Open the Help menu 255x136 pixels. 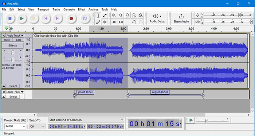(114, 9)
